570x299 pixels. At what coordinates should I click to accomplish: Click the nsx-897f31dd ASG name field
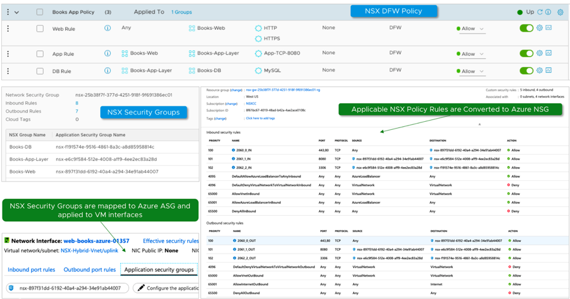tap(67, 288)
